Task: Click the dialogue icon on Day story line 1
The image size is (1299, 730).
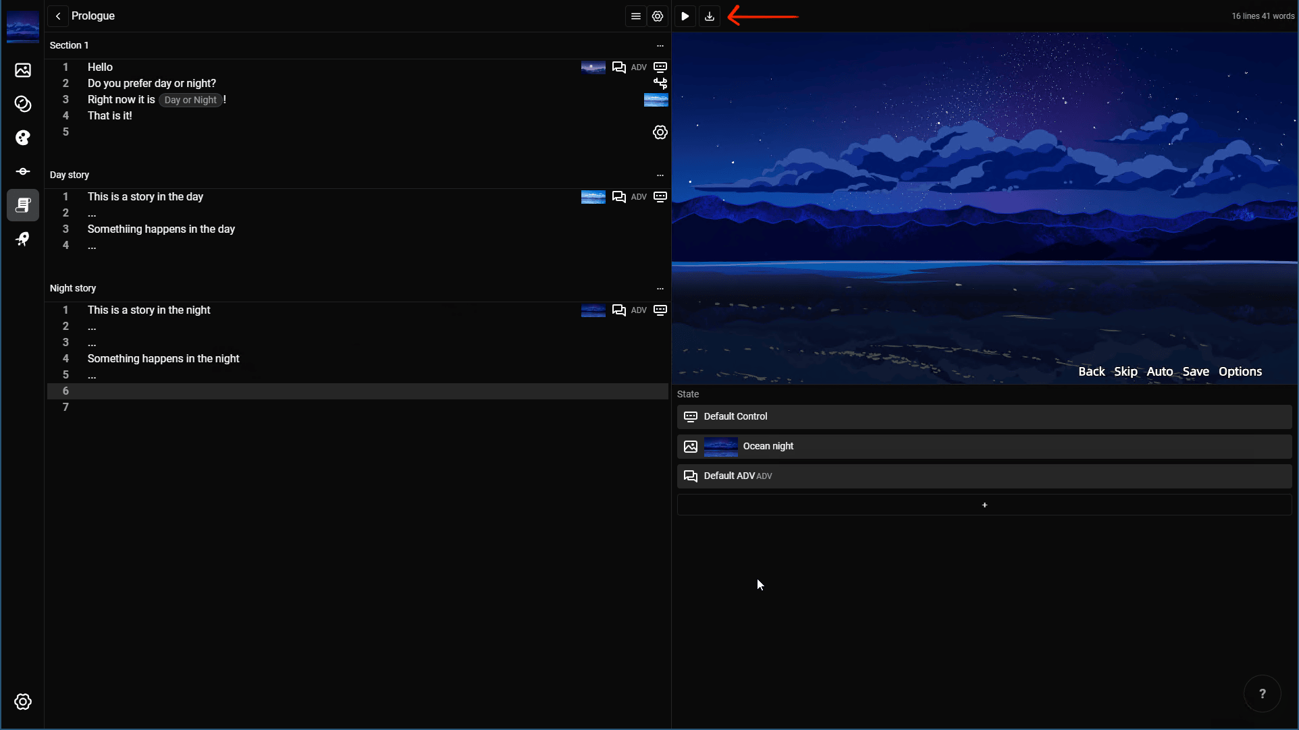Action: tap(618, 197)
